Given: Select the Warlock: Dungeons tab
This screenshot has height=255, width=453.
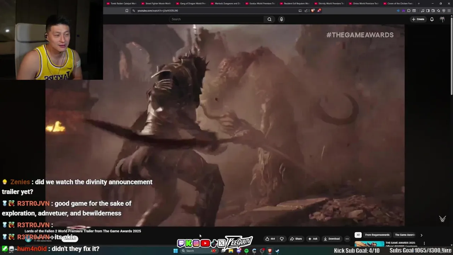Looking at the screenshot, I should 225,4.
